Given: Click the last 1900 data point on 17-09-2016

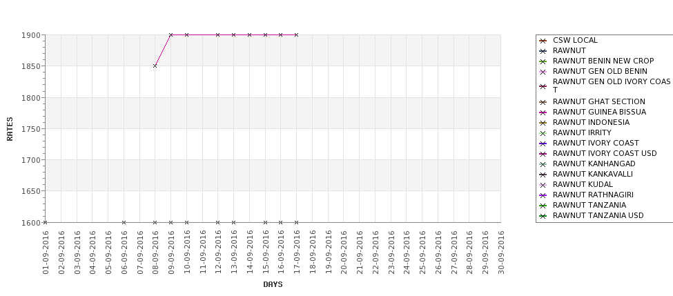Looking at the screenshot, I should coord(296,34).
